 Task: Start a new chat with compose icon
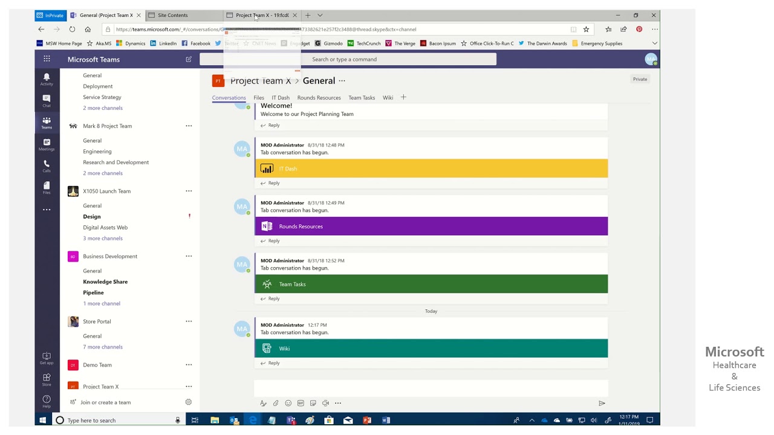click(x=189, y=59)
